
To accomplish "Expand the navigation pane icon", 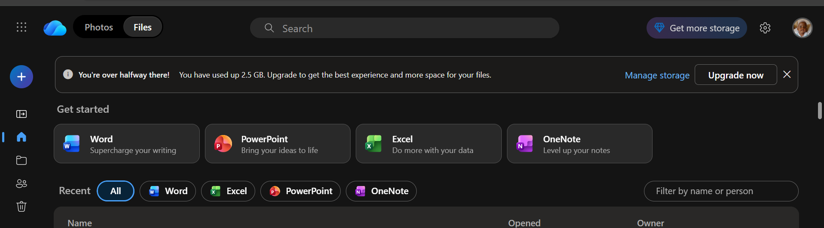I will coord(21,114).
